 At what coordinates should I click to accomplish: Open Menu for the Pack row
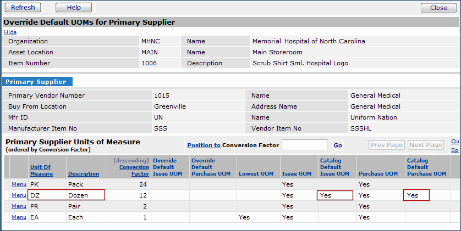(x=19, y=184)
